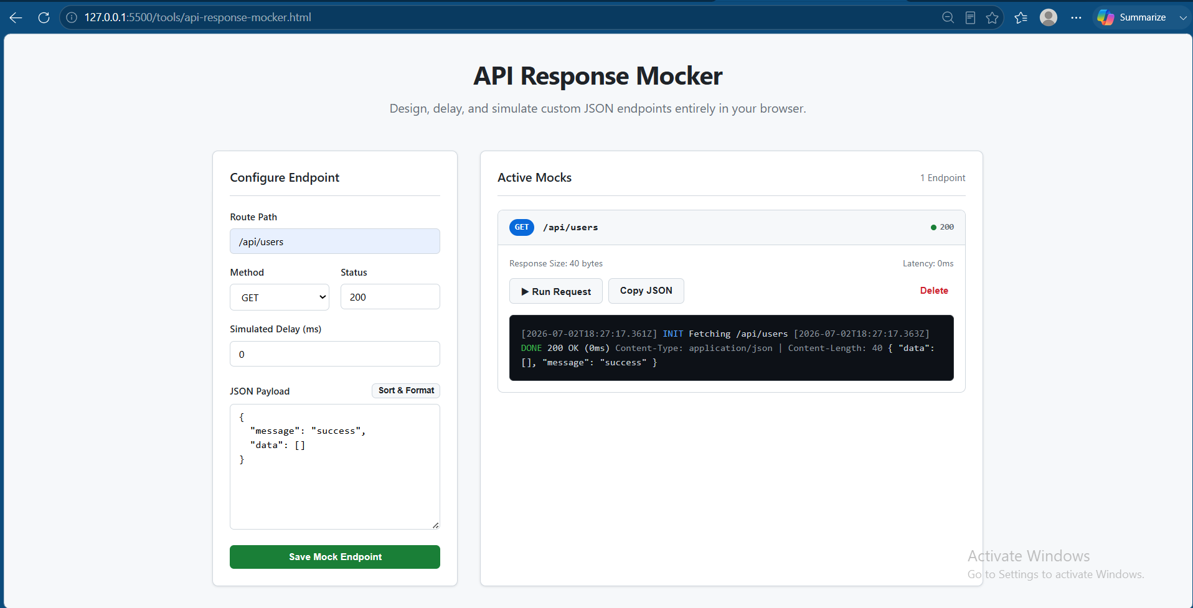This screenshot has height=608, width=1193.
Task: Click the "1 Endpoint" counter text
Action: pyautogui.click(x=943, y=178)
